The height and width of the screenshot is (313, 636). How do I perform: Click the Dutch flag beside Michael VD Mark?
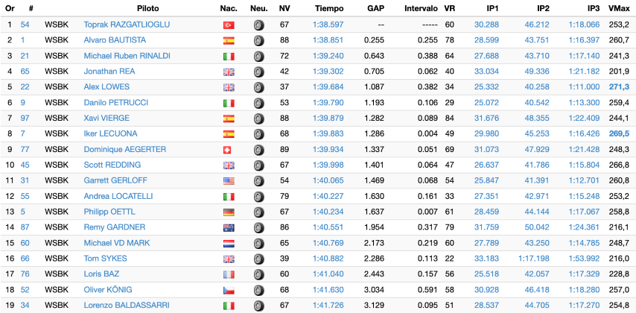pyautogui.click(x=229, y=244)
